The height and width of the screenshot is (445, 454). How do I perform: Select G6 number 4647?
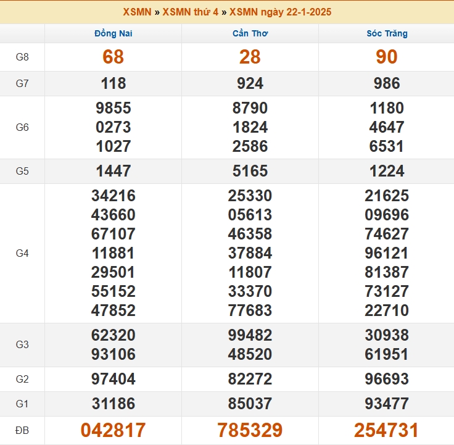coord(387,127)
